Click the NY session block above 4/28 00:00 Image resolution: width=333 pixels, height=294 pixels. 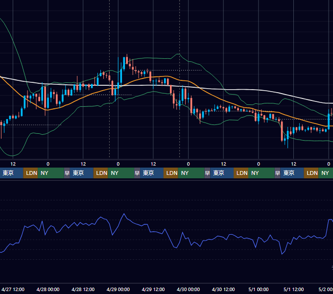pos(51,173)
